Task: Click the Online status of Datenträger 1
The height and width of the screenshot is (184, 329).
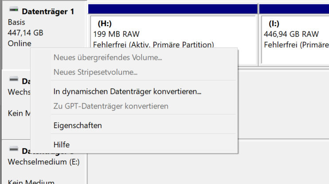Action: pos(20,43)
